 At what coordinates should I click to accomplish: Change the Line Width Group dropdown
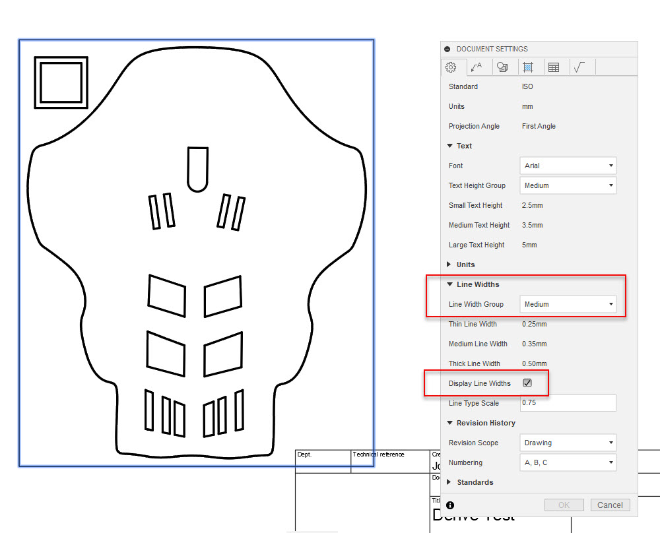pyautogui.click(x=568, y=304)
